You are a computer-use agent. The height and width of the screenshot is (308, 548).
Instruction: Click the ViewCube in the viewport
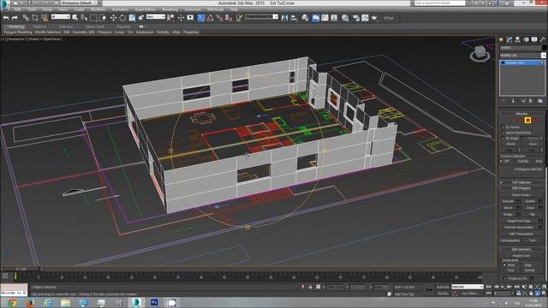[479, 53]
